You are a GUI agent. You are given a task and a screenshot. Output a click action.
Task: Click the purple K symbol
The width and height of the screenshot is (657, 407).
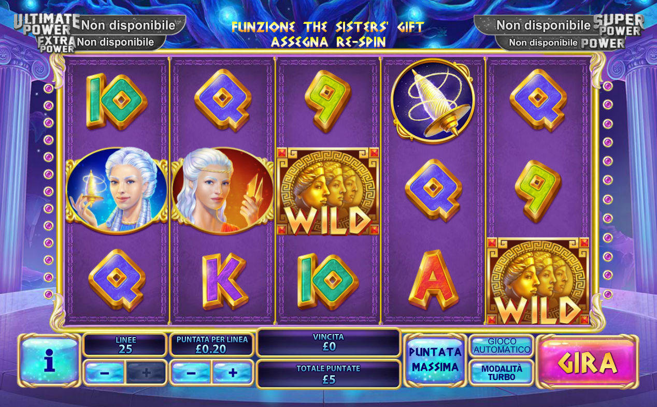(x=223, y=281)
